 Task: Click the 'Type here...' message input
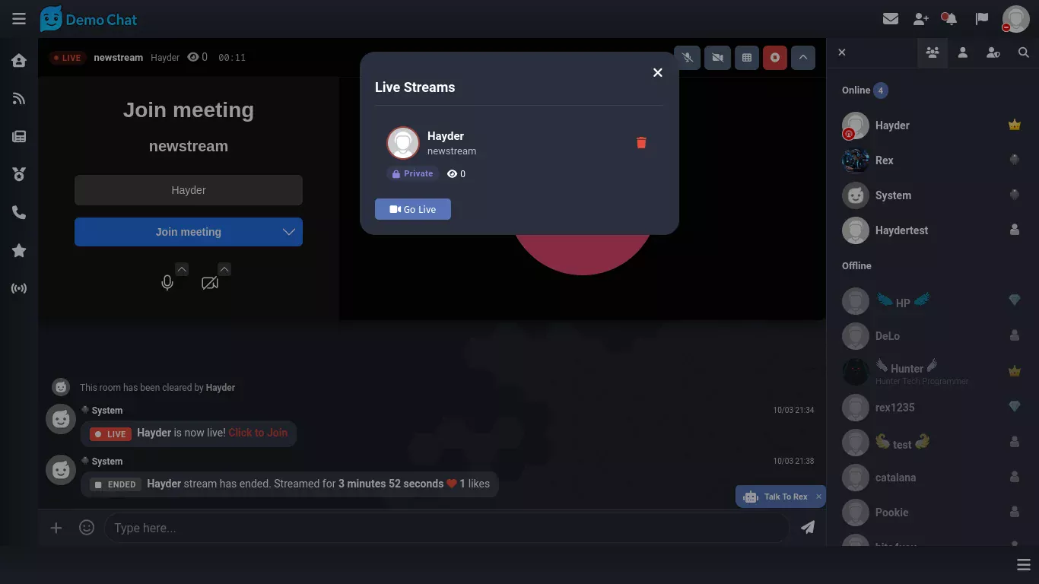[x=445, y=528]
